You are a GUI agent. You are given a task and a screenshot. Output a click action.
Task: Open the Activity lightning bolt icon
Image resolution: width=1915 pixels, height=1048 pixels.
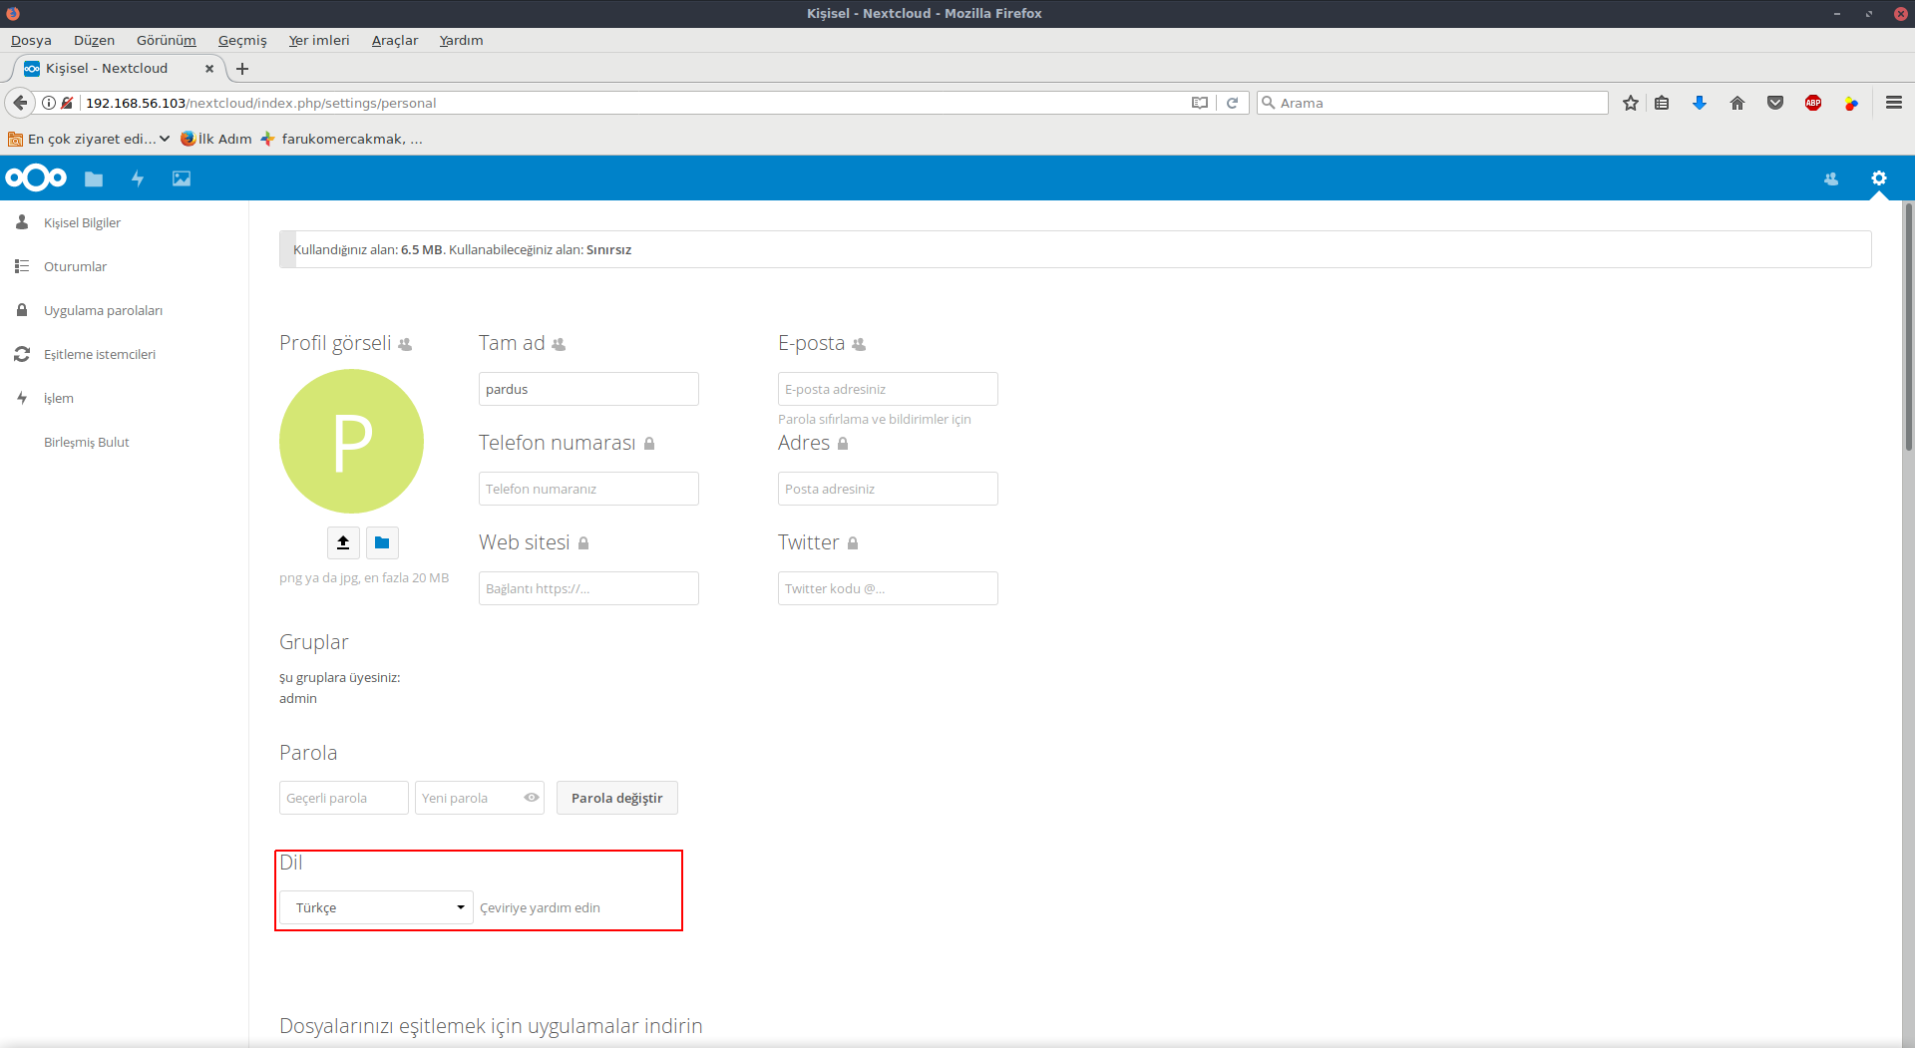(138, 179)
